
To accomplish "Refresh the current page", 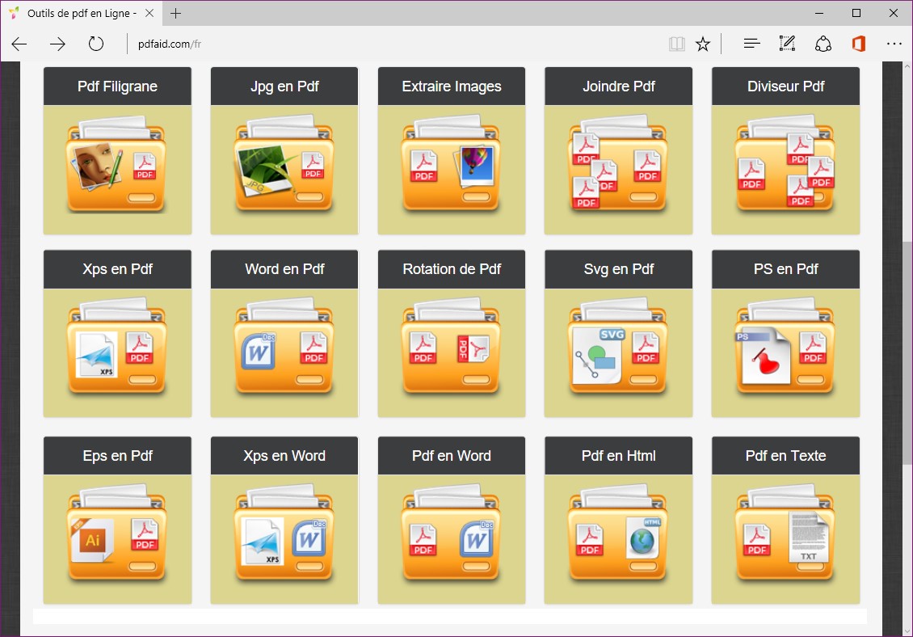I will (x=95, y=44).
